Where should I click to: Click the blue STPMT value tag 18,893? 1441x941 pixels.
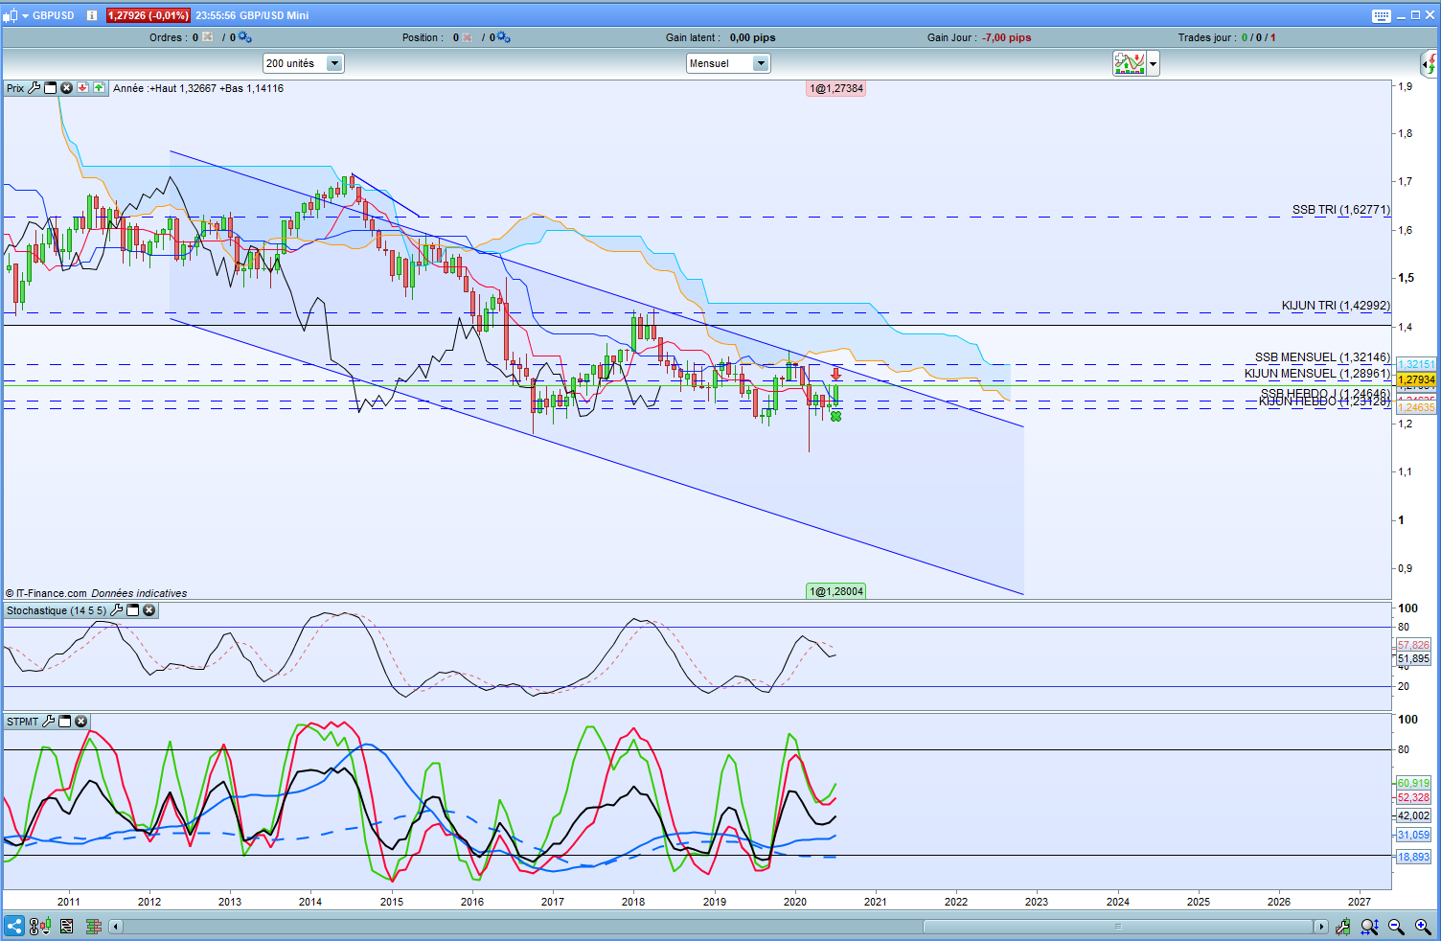[x=1413, y=857]
